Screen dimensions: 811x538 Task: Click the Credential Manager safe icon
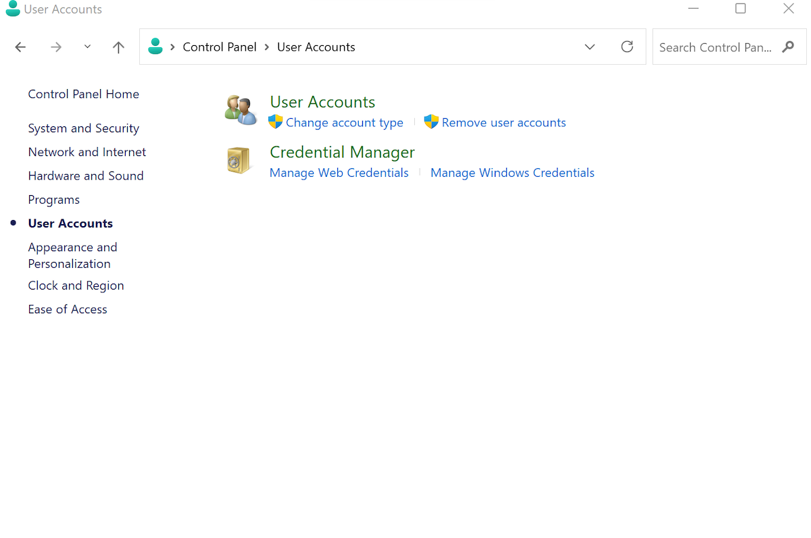point(239,161)
